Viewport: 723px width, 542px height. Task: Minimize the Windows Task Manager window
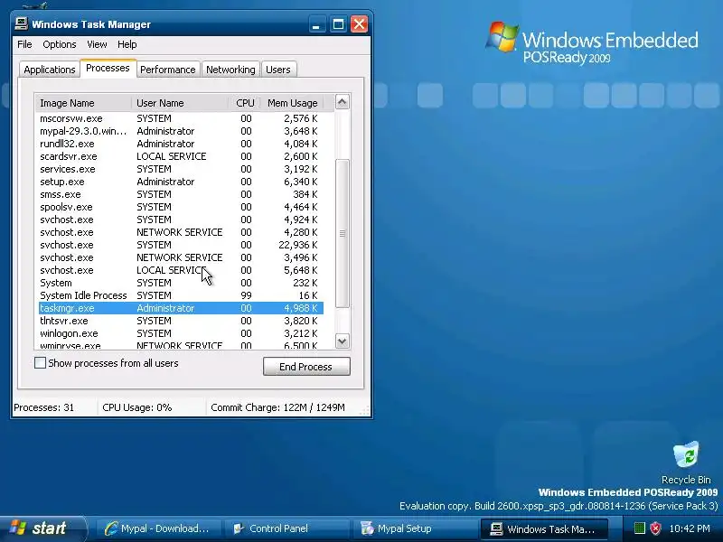[x=316, y=24]
